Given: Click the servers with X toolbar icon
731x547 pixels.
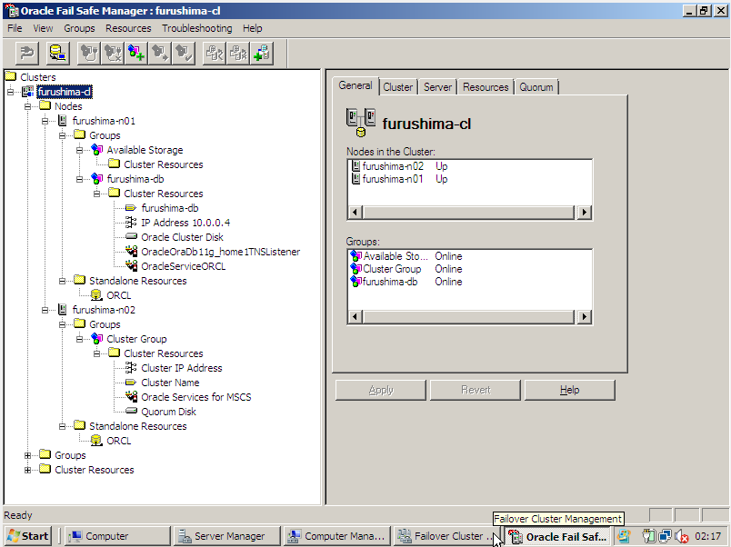Looking at the screenshot, I should 238,53.
